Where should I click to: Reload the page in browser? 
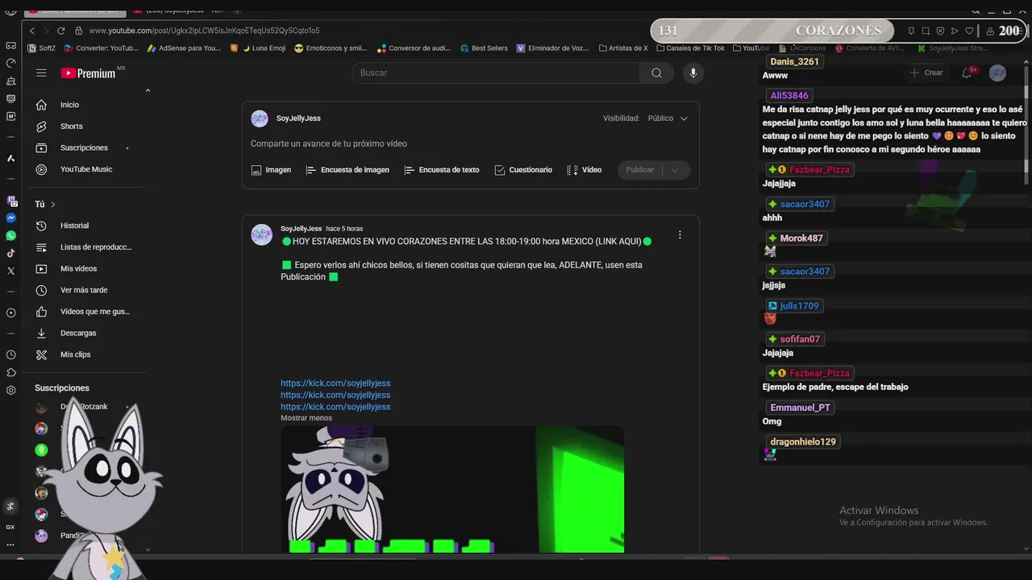coord(60,31)
